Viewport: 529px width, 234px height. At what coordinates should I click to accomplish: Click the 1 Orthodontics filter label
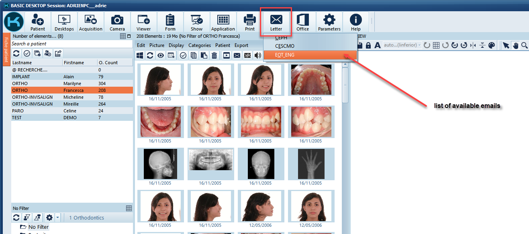86,218
